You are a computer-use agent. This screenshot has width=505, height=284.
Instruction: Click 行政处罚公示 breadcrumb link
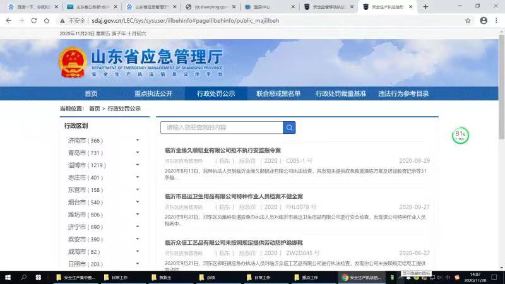tap(124, 109)
